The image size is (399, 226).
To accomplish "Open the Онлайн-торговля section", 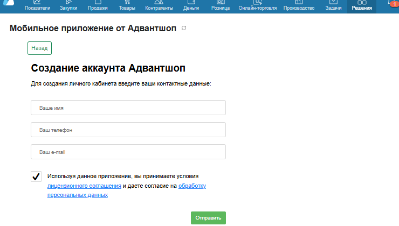I will 258,5.
